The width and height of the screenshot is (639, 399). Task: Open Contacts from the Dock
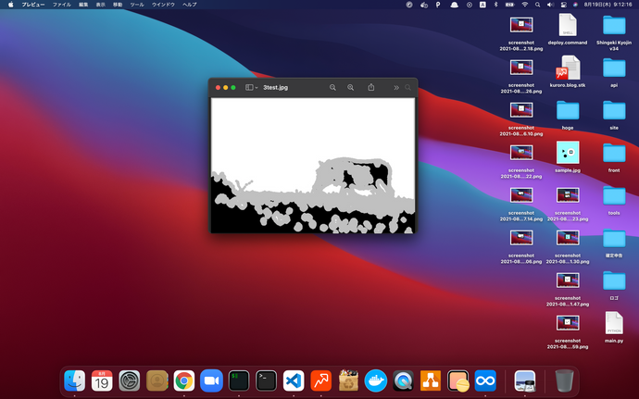[157, 380]
